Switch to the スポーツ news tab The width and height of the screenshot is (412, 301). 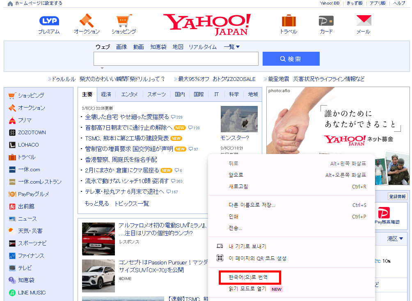[x=157, y=94]
